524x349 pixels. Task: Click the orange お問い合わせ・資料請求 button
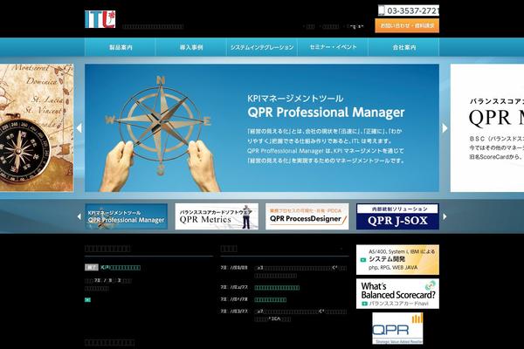[407, 25]
